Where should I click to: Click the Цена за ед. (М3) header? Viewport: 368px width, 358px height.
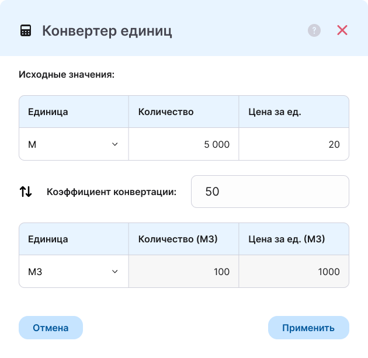point(286,239)
